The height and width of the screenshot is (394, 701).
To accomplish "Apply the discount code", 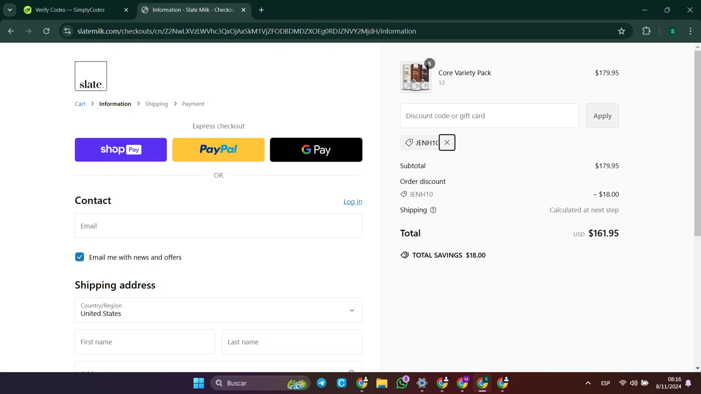I will coord(602,116).
